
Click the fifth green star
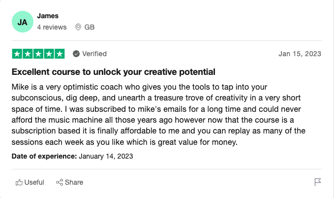(x=60, y=54)
